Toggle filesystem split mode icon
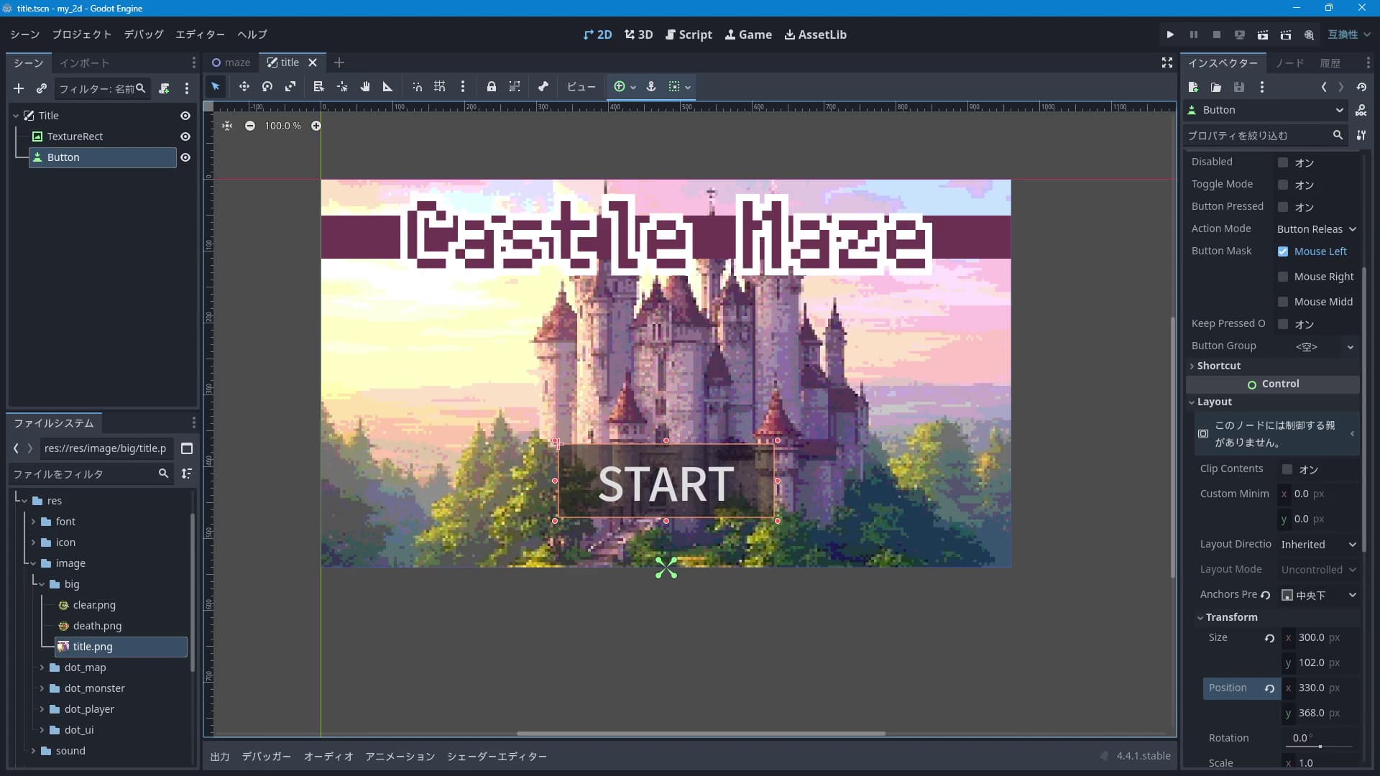The height and width of the screenshot is (776, 1380). click(187, 448)
